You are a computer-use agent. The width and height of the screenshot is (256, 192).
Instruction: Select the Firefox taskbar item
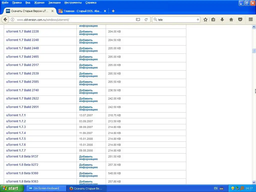pyautogui.click(x=86, y=188)
